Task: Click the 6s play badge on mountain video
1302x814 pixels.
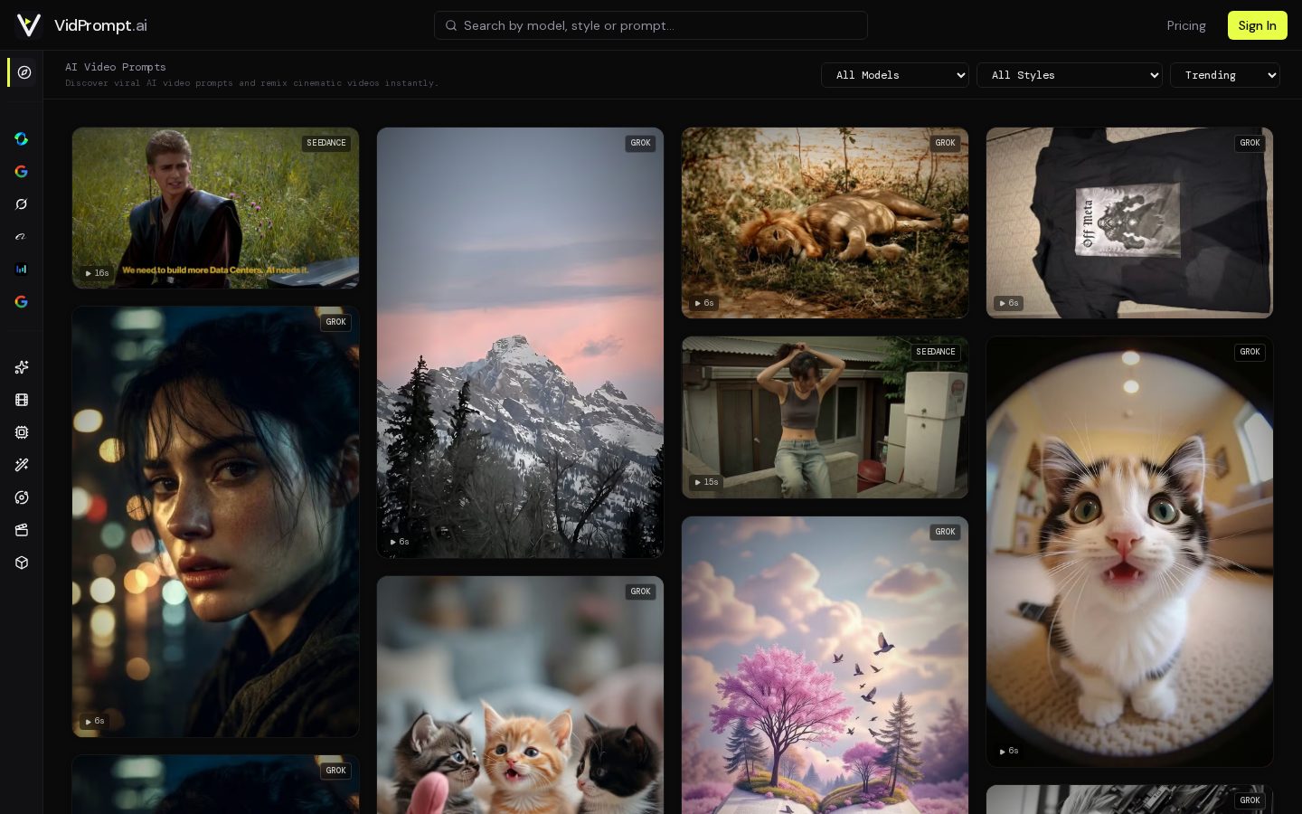Action: 399,542
